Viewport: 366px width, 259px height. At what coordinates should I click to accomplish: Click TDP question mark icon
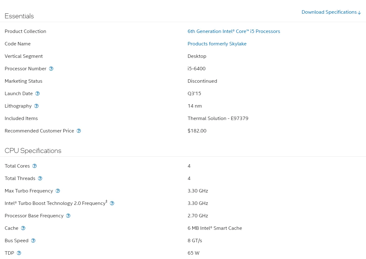tap(19, 253)
